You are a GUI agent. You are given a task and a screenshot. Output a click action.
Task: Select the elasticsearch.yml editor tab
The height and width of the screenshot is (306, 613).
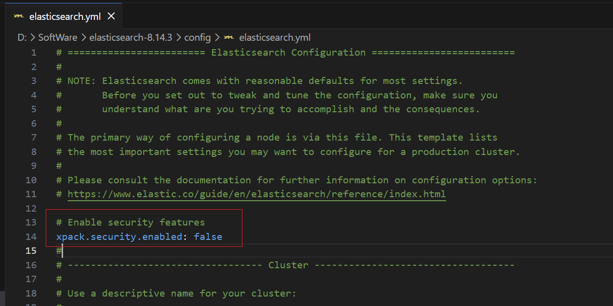tap(65, 16)
